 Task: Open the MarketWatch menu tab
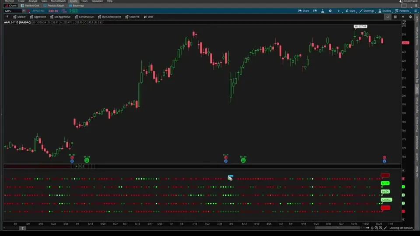(58, 1)
